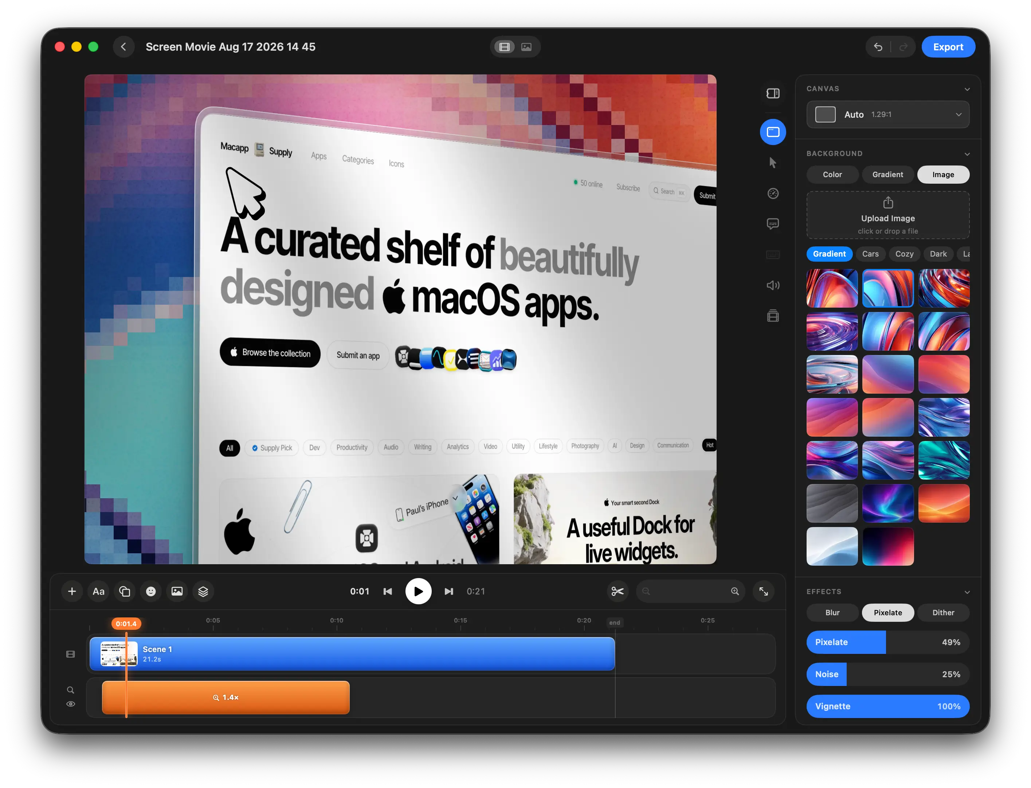
Task: Toggle the sidebar panel icon
Action: (773, 93)
